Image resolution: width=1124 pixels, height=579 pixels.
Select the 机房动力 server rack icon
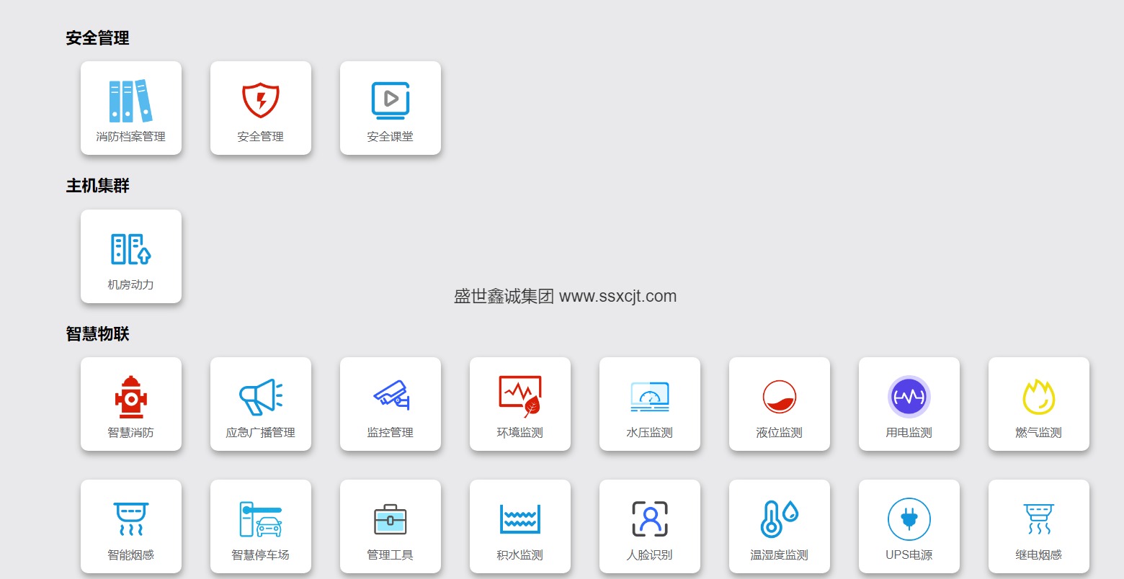131,249
